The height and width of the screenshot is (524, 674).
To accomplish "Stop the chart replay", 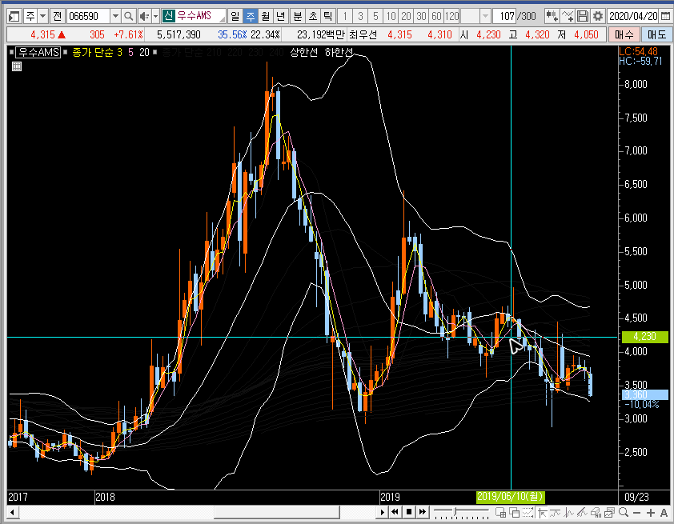I will [409, 512].
